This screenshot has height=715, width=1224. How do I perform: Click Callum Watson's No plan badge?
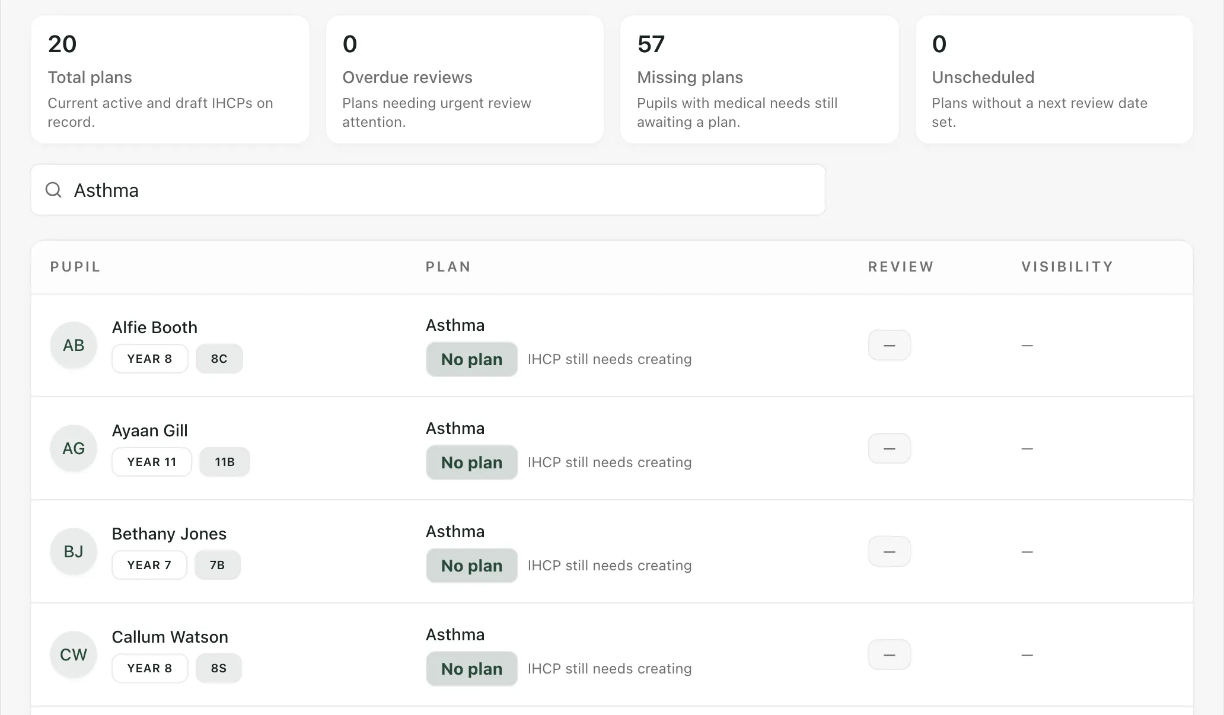point(472,669)
